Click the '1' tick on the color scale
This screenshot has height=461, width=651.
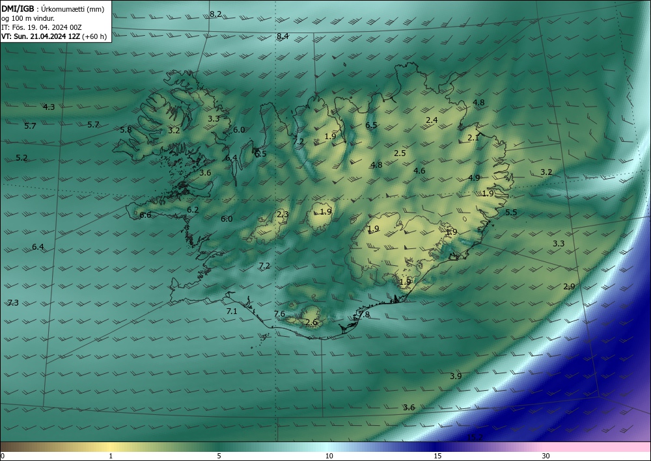pyautogui.click(x=111, y=456)
